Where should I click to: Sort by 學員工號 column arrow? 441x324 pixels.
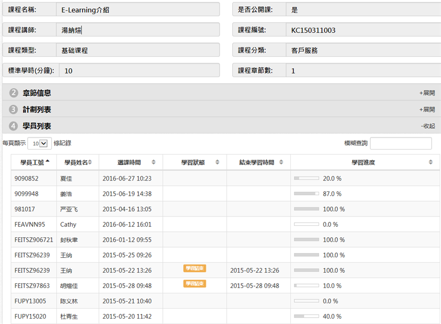tap(47, 162)
